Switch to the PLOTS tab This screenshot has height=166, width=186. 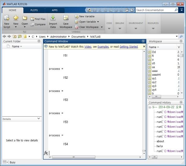tap(34, 10)
